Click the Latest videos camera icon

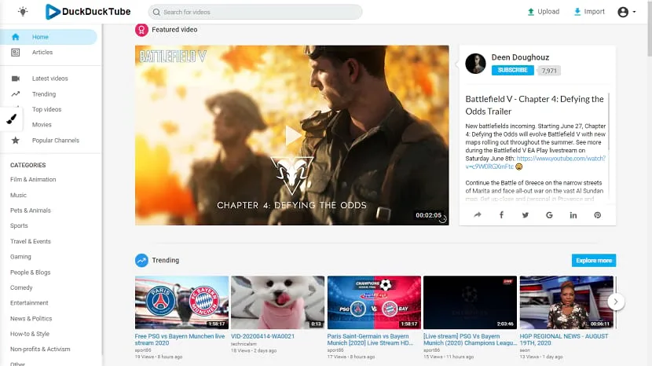pos(16,79)
